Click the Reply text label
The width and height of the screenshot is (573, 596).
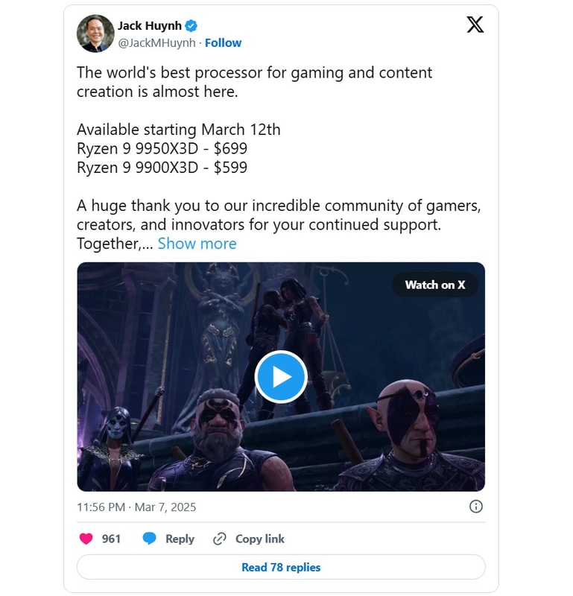pyautogui.click(x=180, y=539)
